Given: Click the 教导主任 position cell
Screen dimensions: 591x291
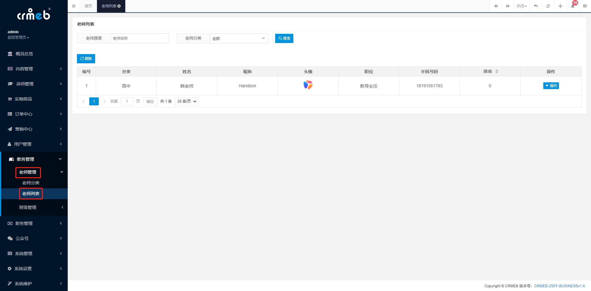Looking at the screenshot, I should pyautogui.click(x=369, y=86).
